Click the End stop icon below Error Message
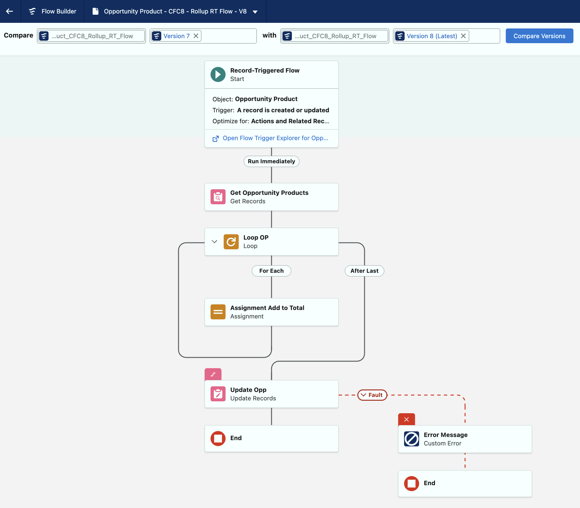 (412, 483)
